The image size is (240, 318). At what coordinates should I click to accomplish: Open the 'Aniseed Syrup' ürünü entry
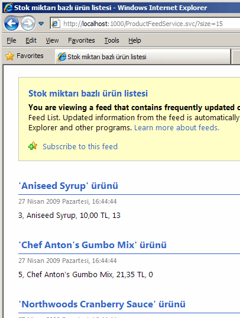(x=68, y=186)
